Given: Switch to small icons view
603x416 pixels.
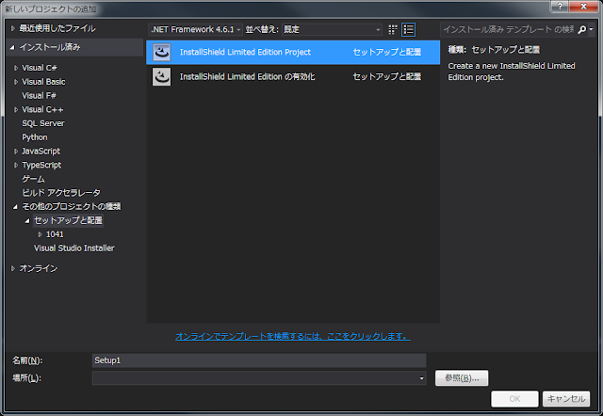Looking at the screenshot, I should (x=392, y=29).
